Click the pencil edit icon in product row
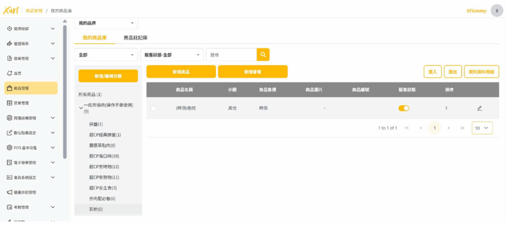 pyautogui.click(x=479, y=108)
